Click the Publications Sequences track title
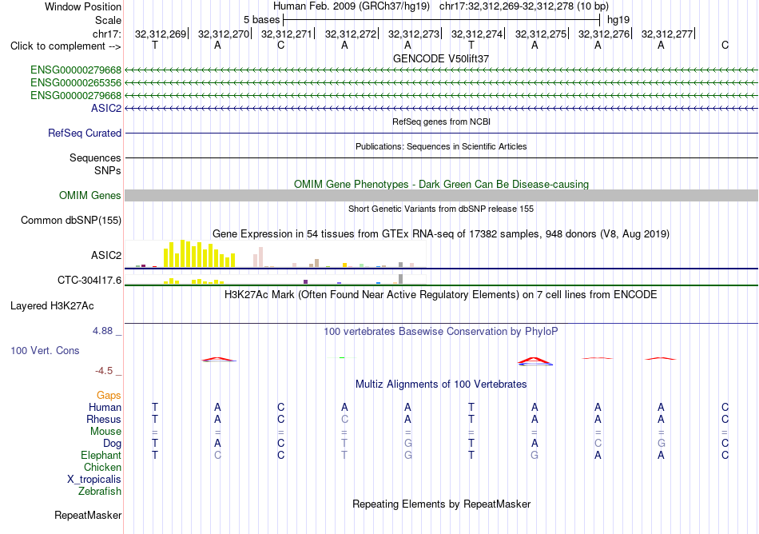 coord(441,147)
